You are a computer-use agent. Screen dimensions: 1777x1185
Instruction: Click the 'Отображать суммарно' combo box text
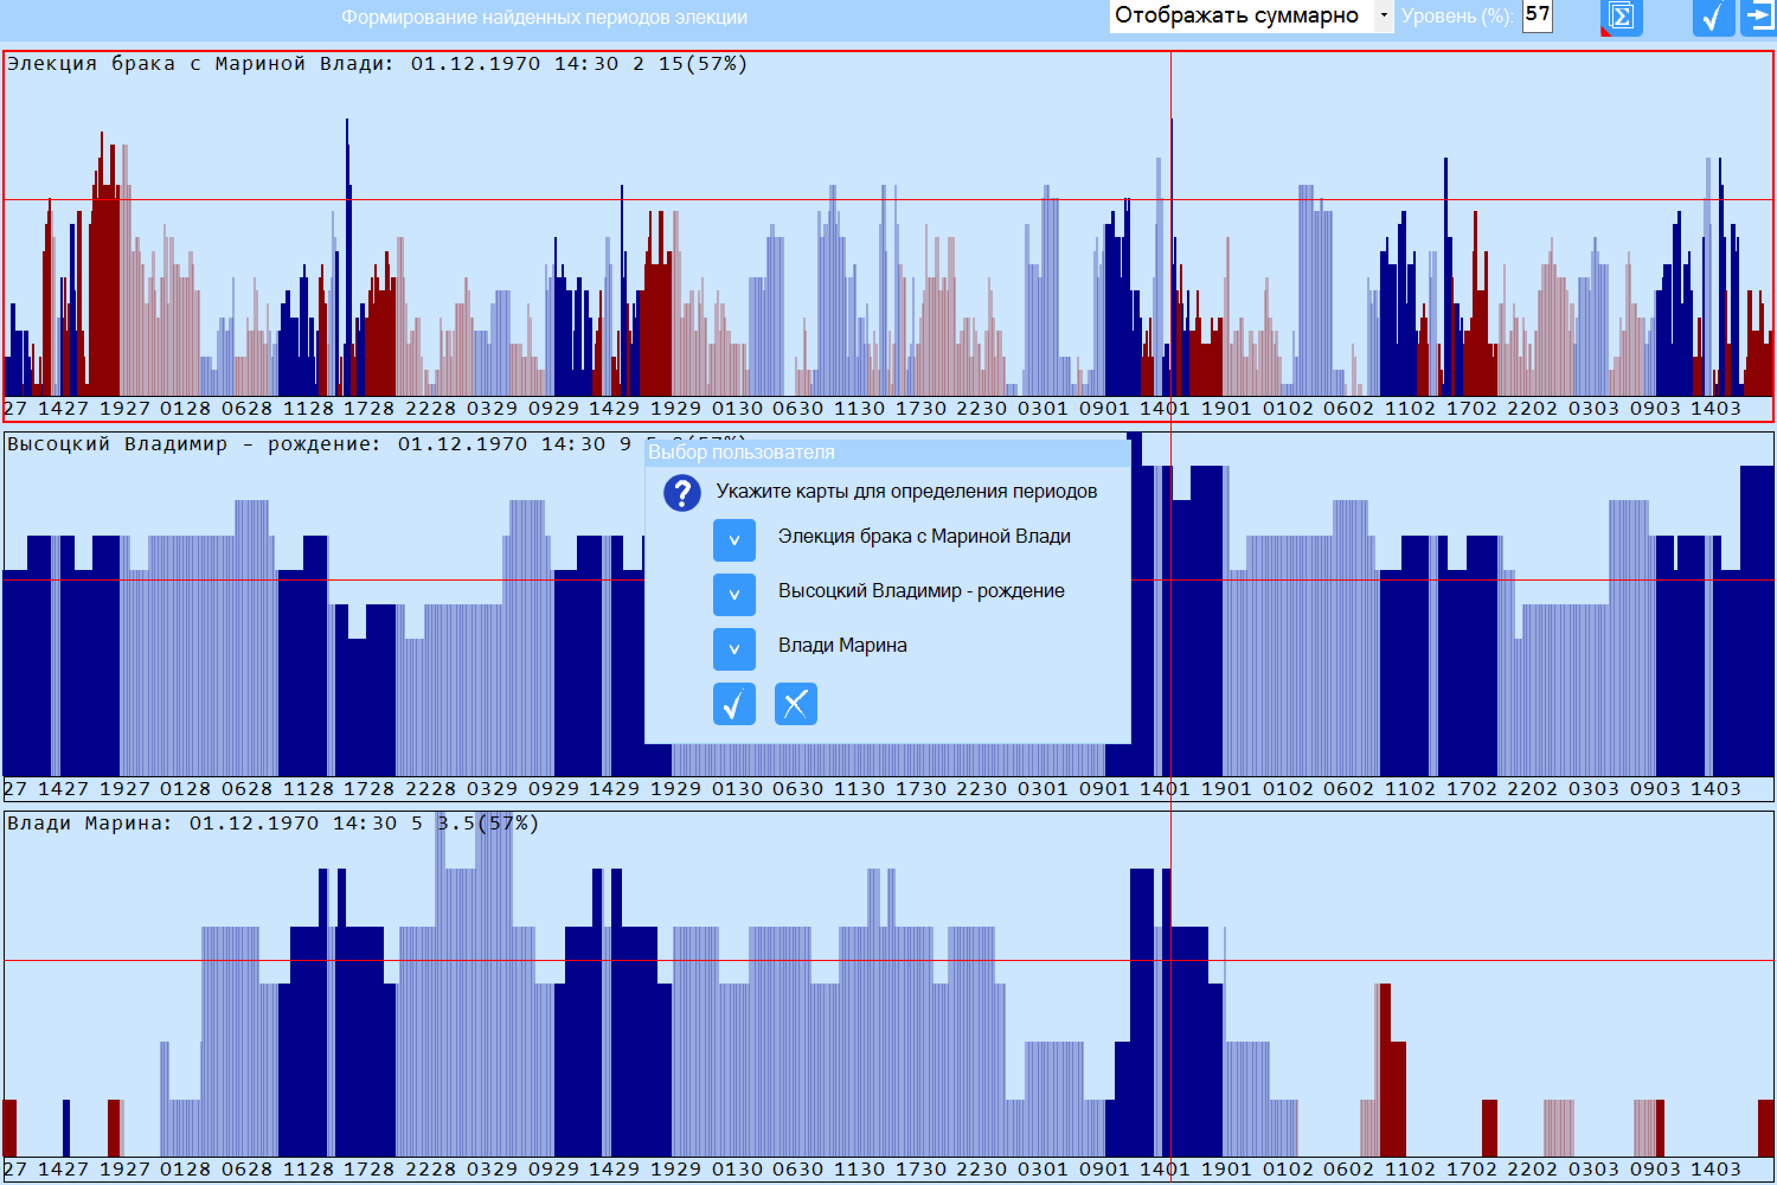pos(1236,15)
